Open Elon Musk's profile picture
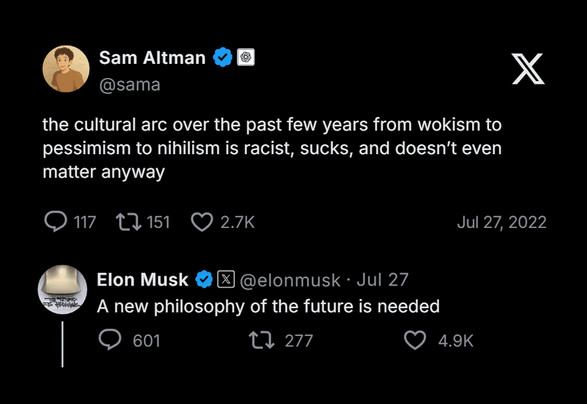587x404 pixels. 62,288
